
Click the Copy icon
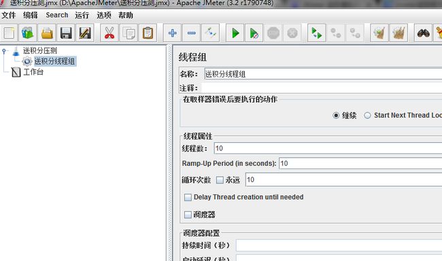click(x=129, y=33)
